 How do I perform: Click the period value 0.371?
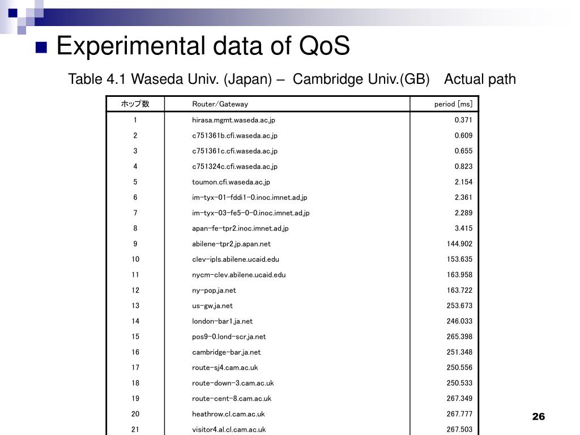[463, 120]
